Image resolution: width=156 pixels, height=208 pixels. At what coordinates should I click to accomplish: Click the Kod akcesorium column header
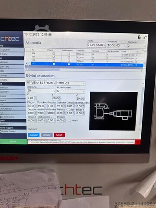point(114,51)
